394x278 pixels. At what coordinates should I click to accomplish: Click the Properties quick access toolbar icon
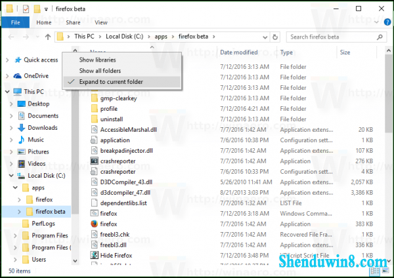(x=26, y=9)
